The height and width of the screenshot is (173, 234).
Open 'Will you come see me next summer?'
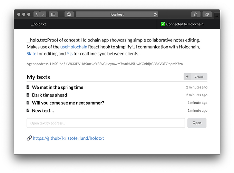click(68, 103)
